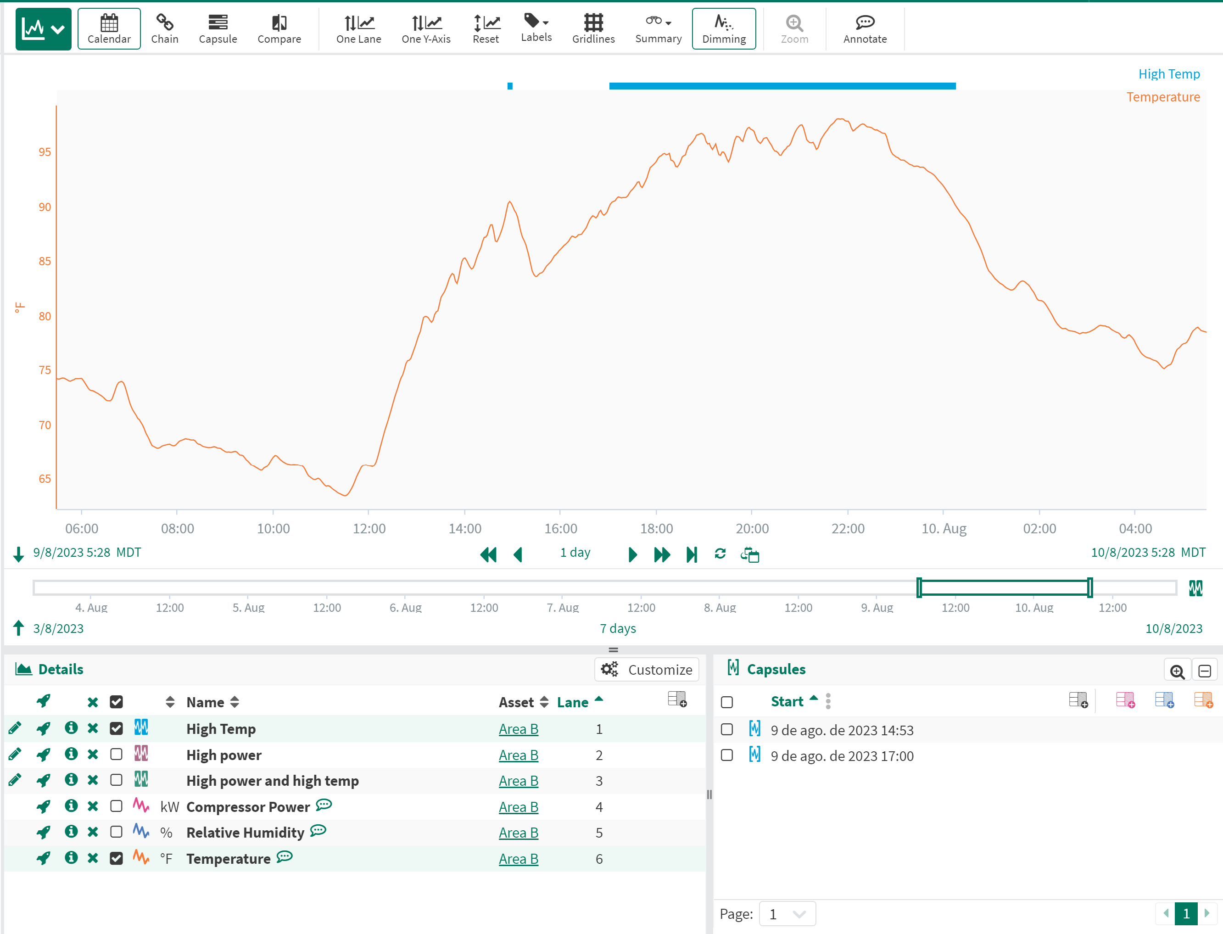Select the Capsule time view

(x=218, y=29)
